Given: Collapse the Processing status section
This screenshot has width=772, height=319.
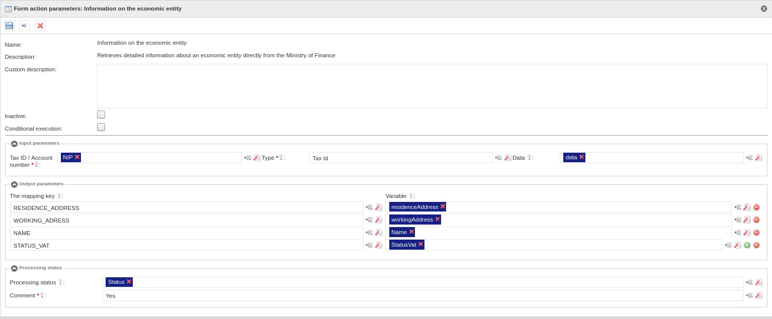Looking at the screenshot, I should click(14, 268).
